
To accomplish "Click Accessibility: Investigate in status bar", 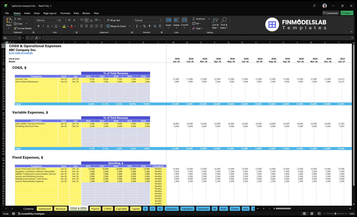I will point(31,214).
